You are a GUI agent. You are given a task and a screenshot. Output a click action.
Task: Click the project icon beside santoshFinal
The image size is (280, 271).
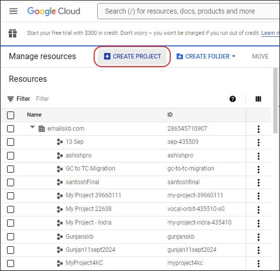[x=59, y=182]
